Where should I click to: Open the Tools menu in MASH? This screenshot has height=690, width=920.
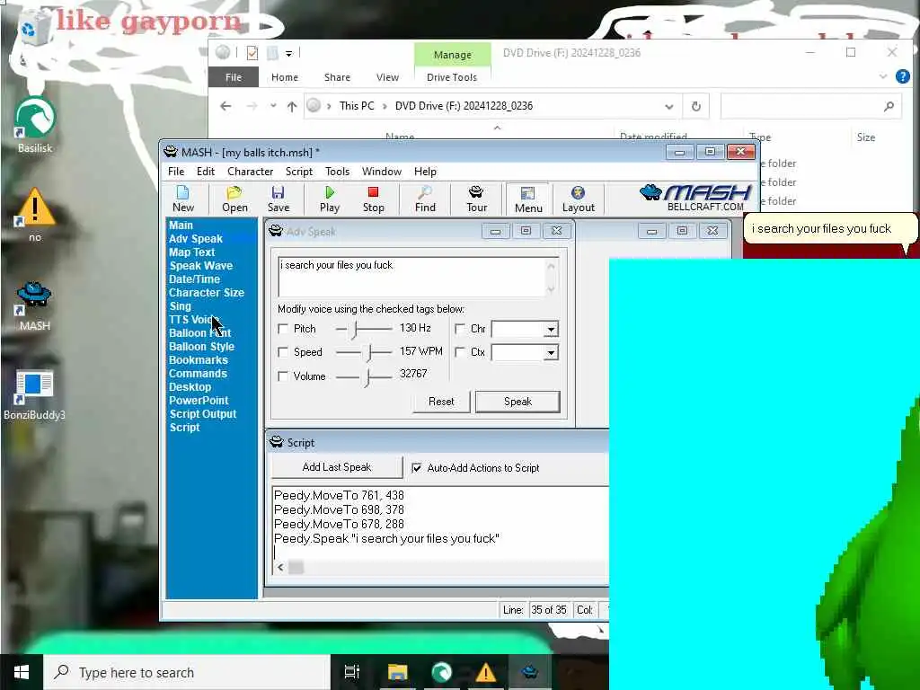[x=338, y=172]
